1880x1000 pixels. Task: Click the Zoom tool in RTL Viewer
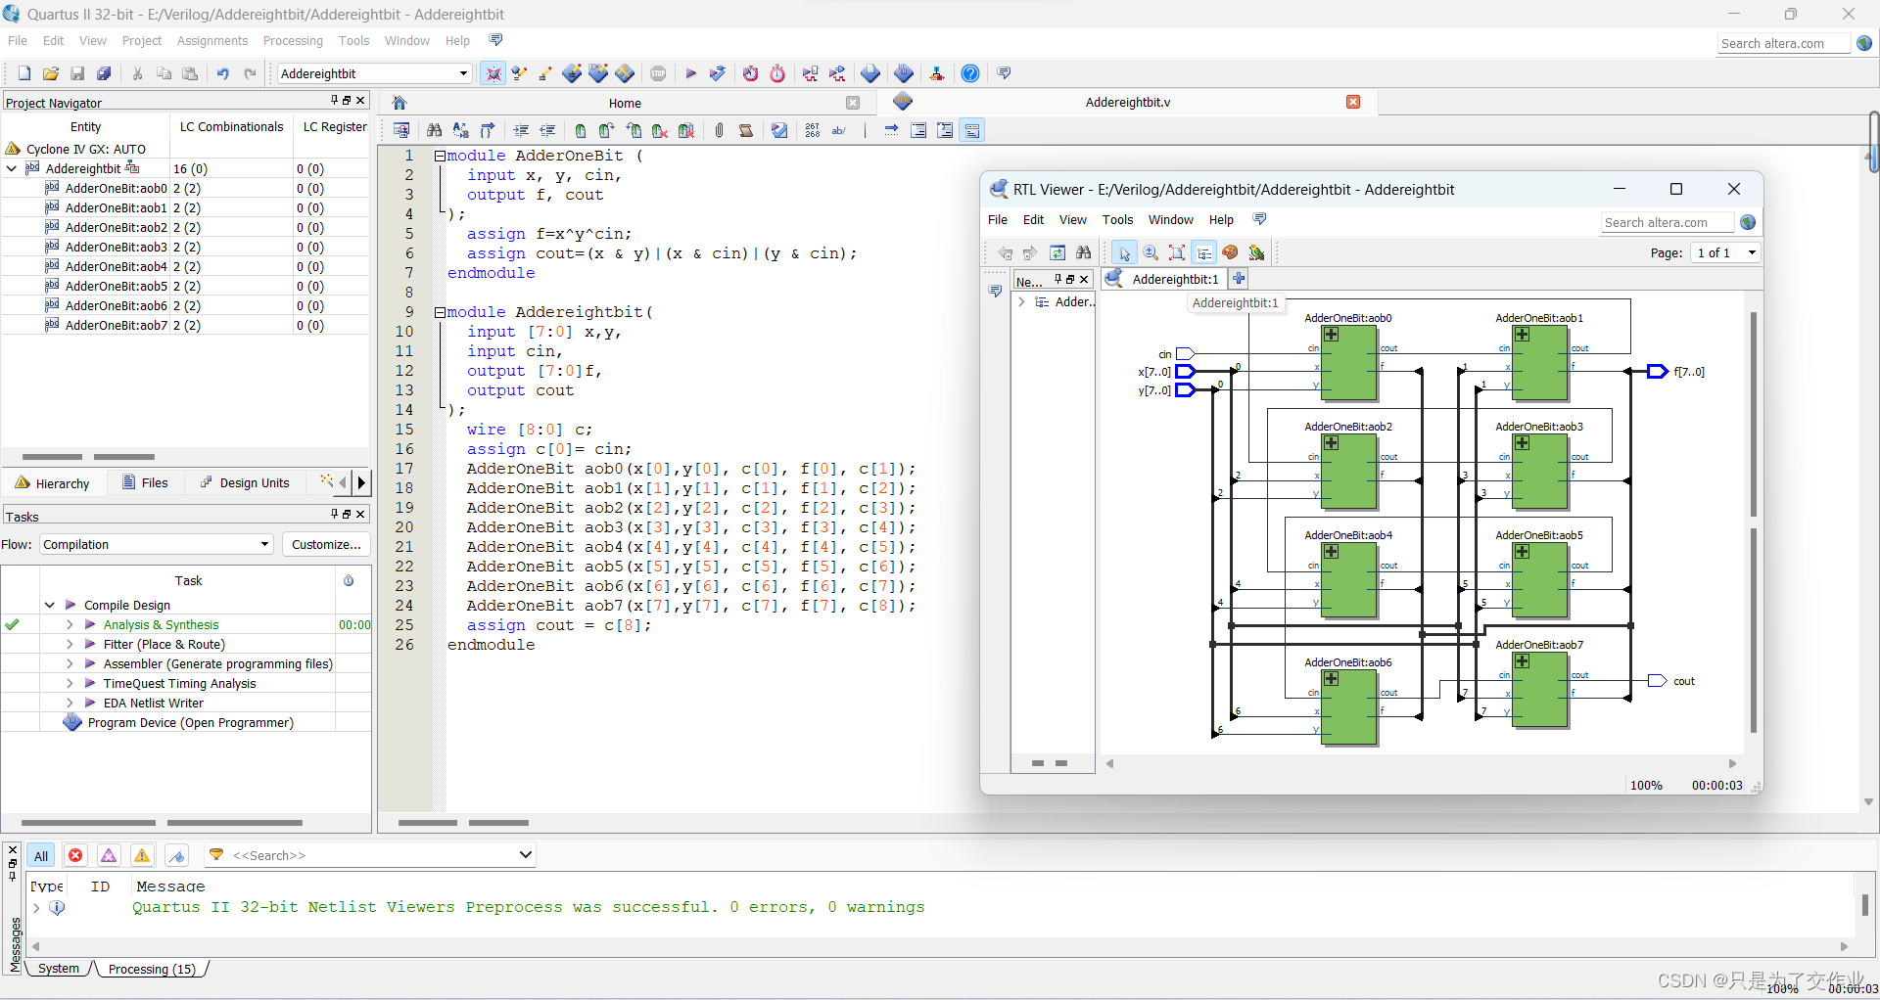point(1151,252)
